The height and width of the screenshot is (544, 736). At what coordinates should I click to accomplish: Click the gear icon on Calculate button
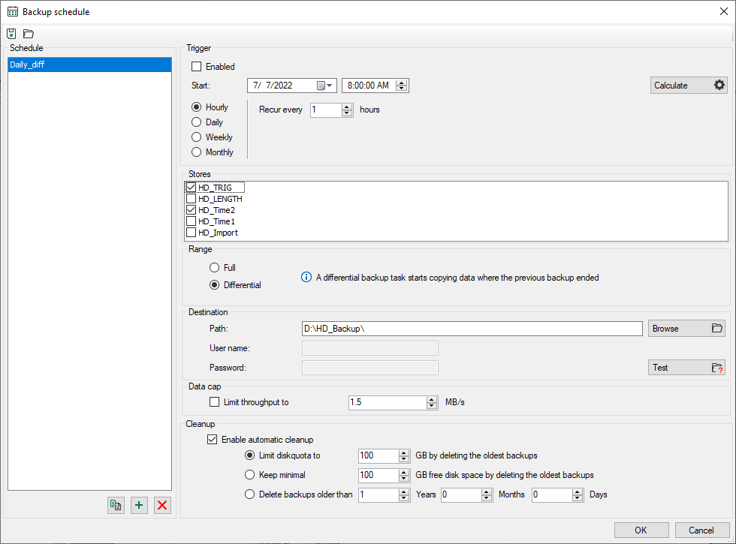pyautogui.click(x=719, y=85)
